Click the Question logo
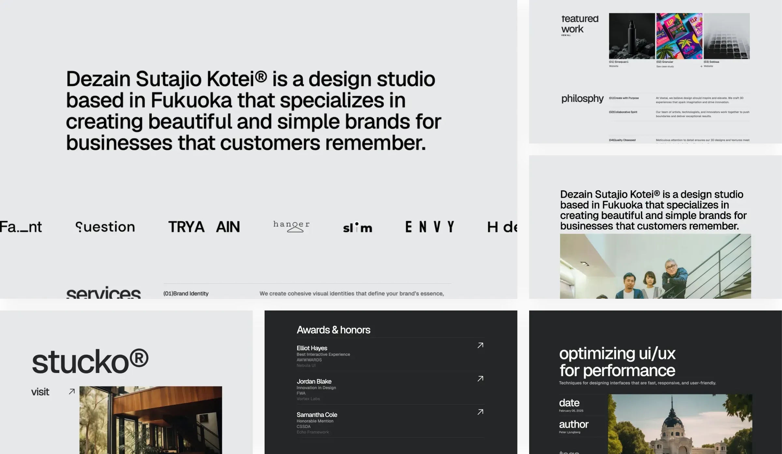The image size is (782, 454). (105, 227)
